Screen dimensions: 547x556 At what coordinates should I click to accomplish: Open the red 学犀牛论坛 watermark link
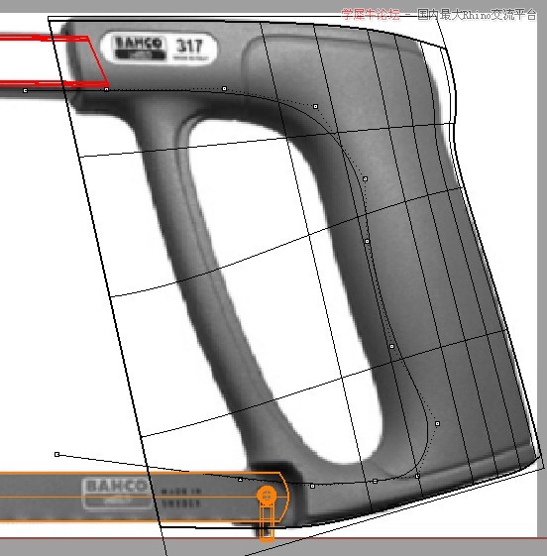(371, 14)
